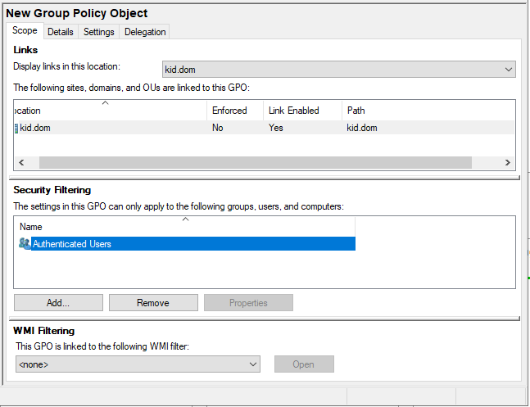This screenshot has width=530, height=407.
Task: Sort security filtering by Name column header
Action: tap(31, 227)
